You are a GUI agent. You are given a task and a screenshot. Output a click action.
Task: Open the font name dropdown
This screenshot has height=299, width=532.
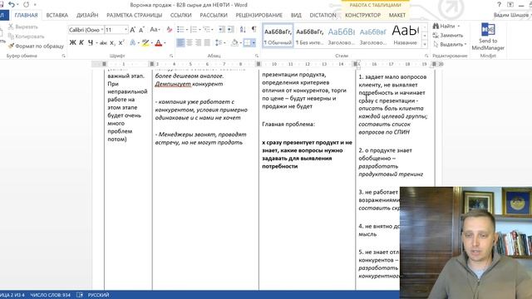pyautogui.click(x=101, y=30)
